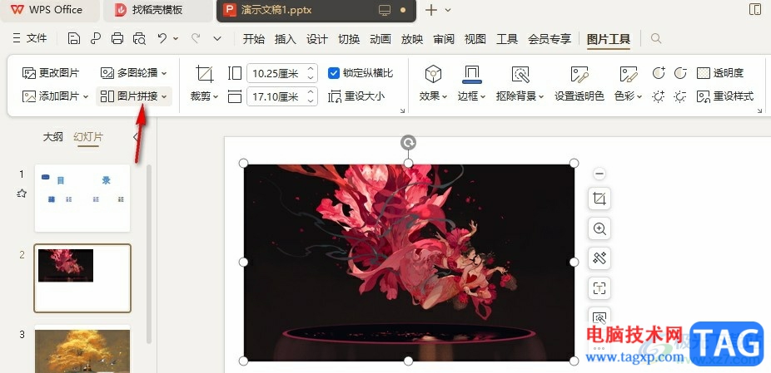771x373 pixels.
Task: Click the floating zoom-in magnifier button
Action: (599, 228)
